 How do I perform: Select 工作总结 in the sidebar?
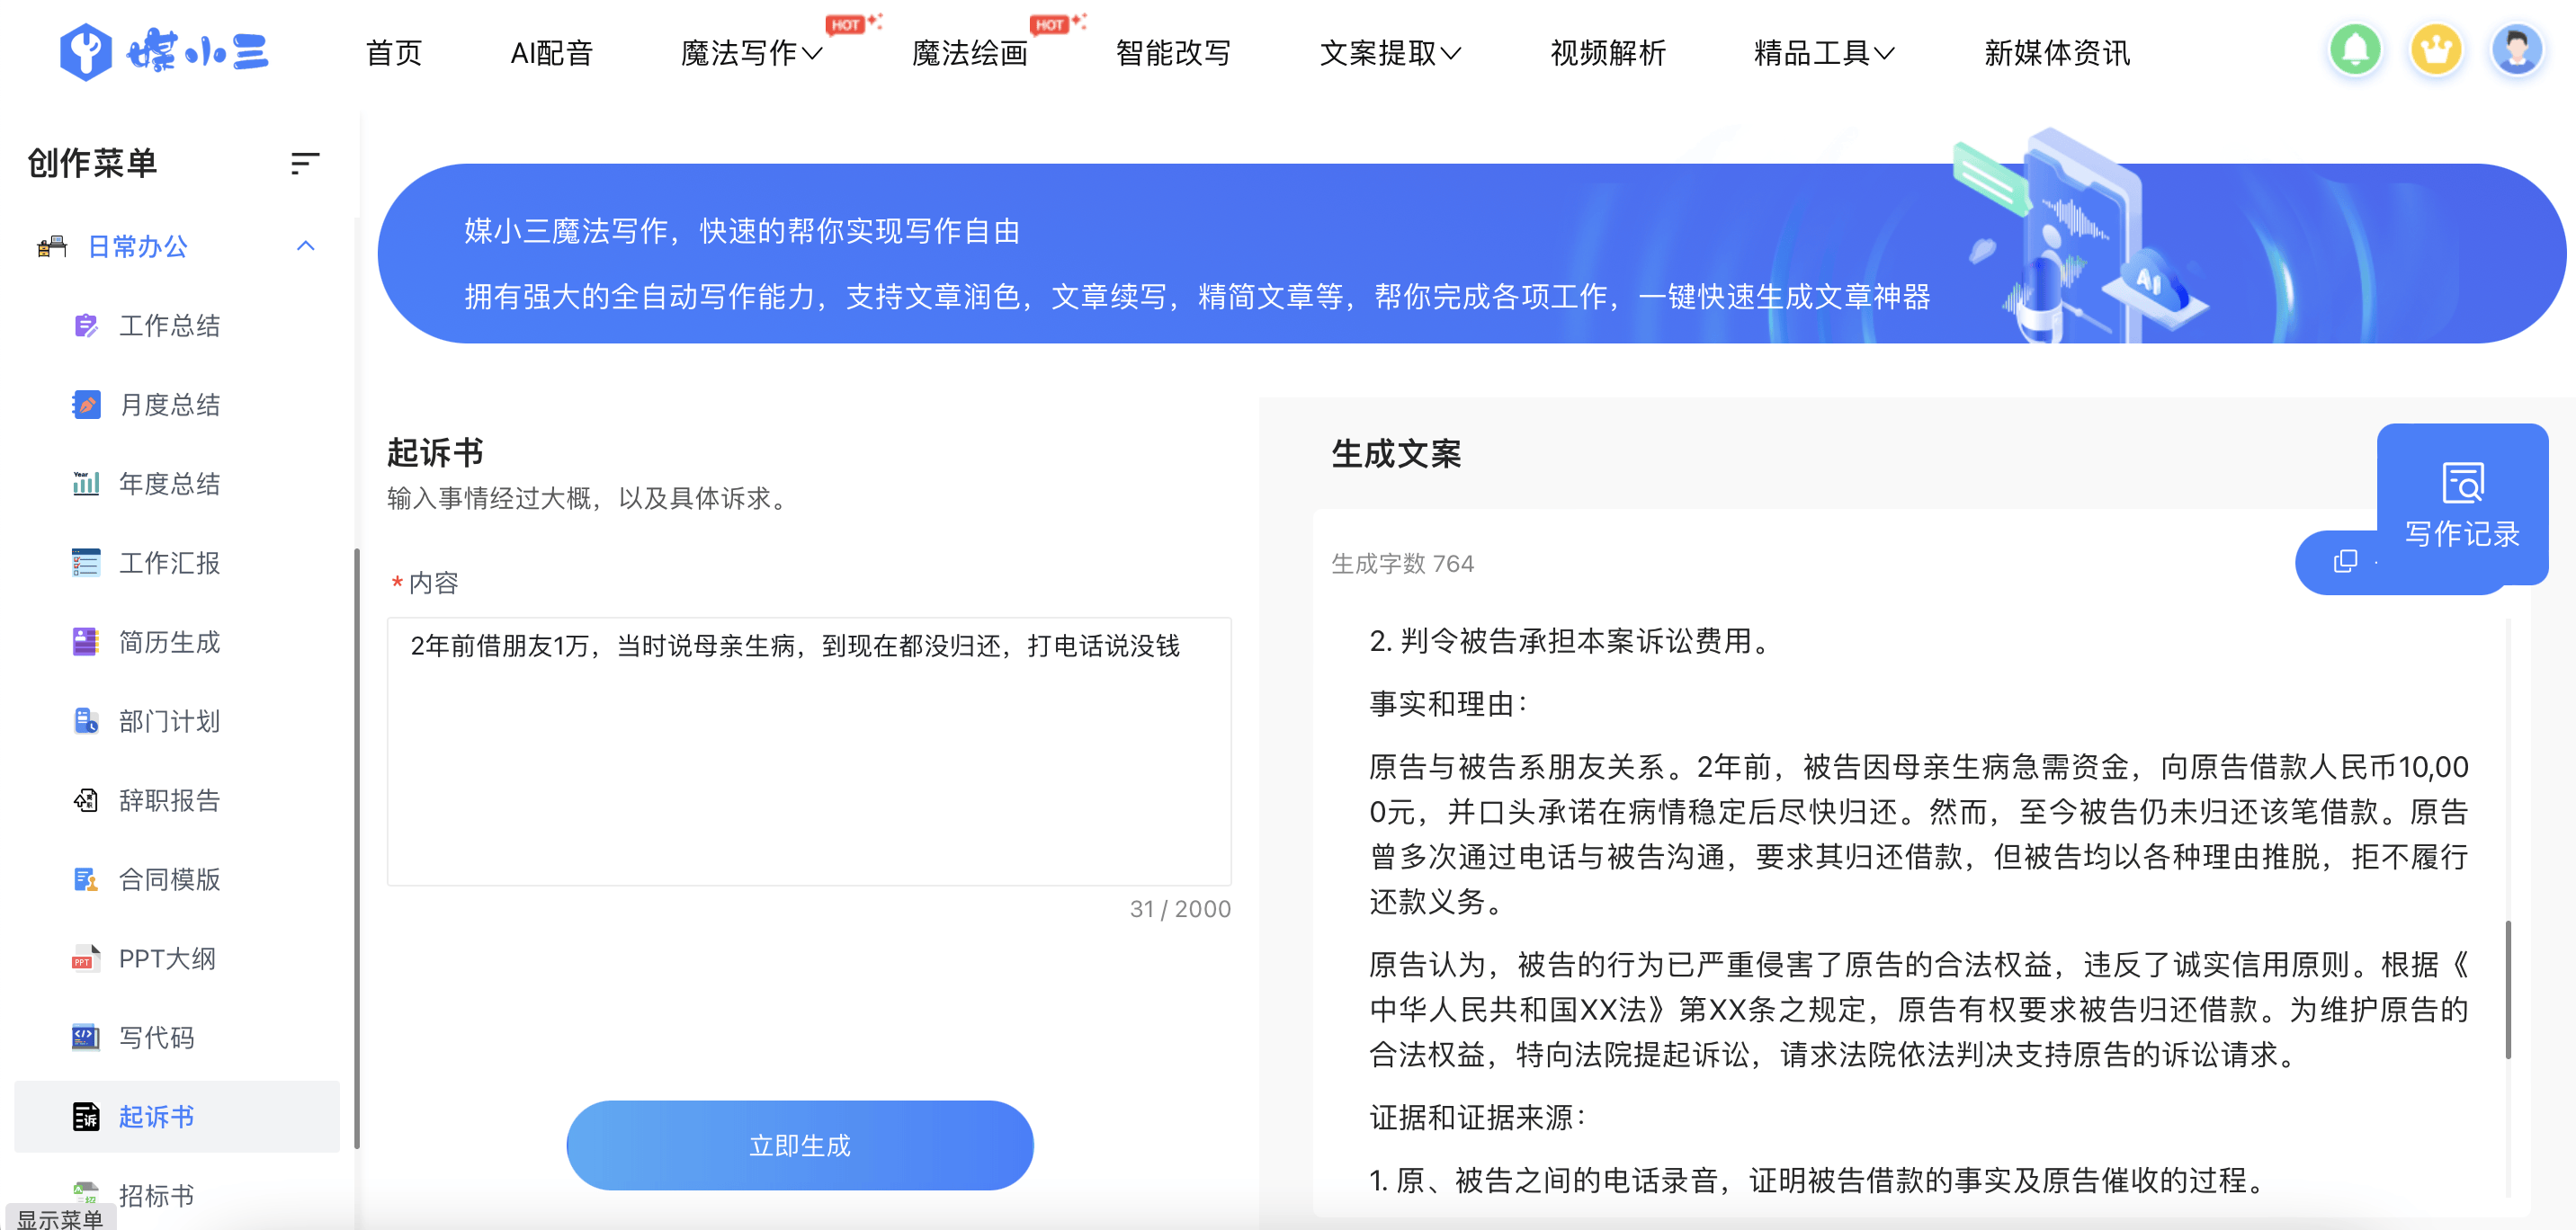coord(169,326)
